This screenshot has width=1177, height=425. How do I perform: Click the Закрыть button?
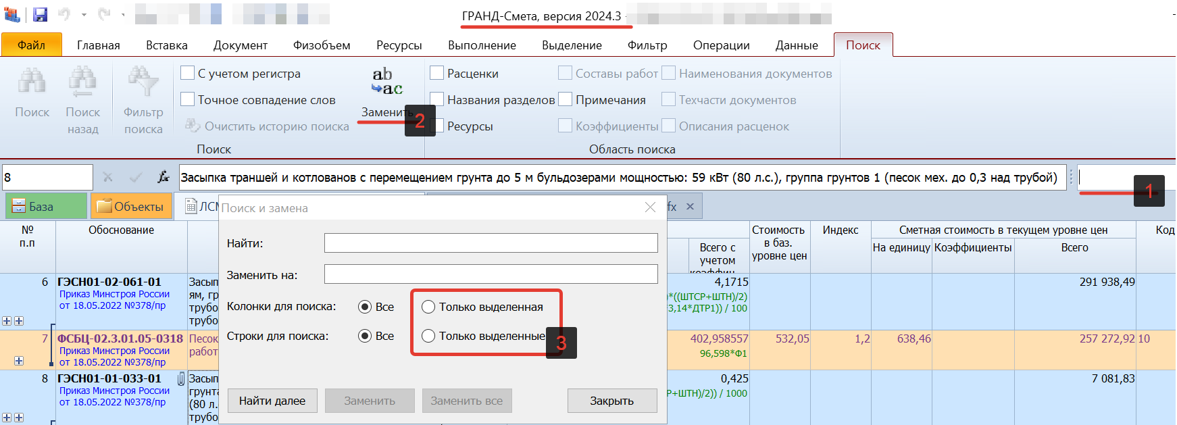612,401
